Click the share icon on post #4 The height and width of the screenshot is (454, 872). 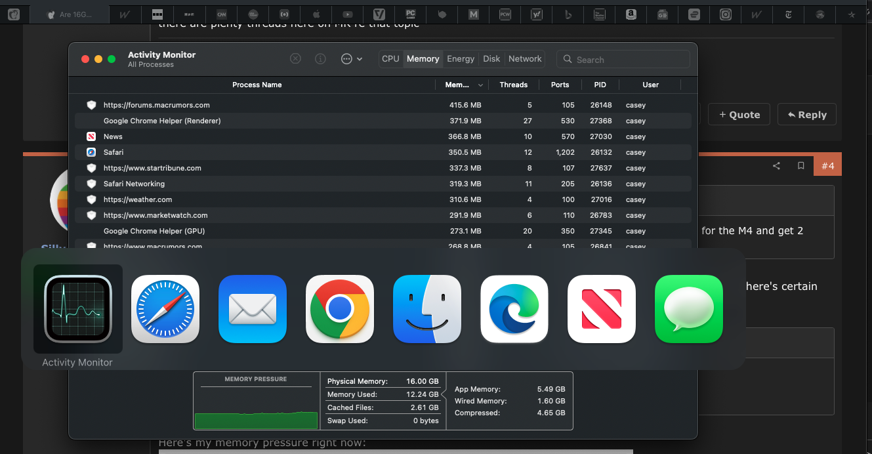(x=776, y=166)
